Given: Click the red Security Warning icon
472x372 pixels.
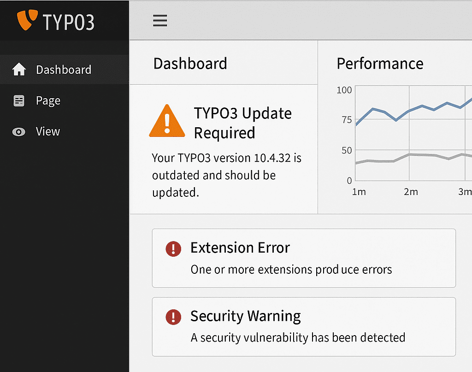Looking at the screenshot, I should 173,317.
